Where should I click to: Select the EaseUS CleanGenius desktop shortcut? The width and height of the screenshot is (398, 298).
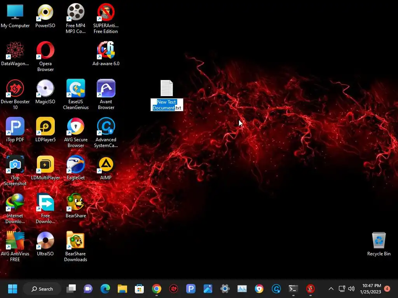pyautogui.click(x=76, y=95)
